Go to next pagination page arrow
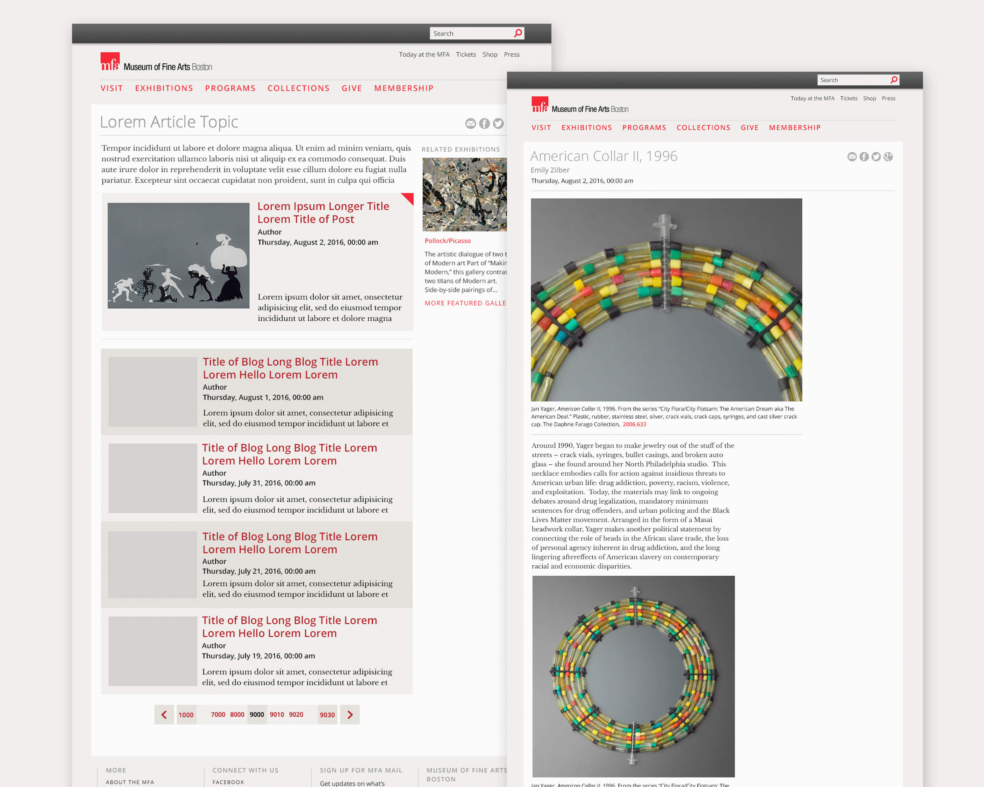This screenshot has width=984, height=787. (x=350, y=715)
